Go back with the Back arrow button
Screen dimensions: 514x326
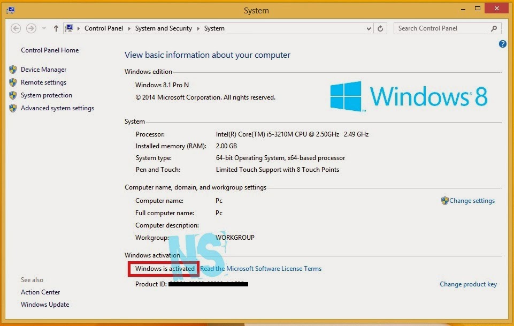(x=16, y=28)
